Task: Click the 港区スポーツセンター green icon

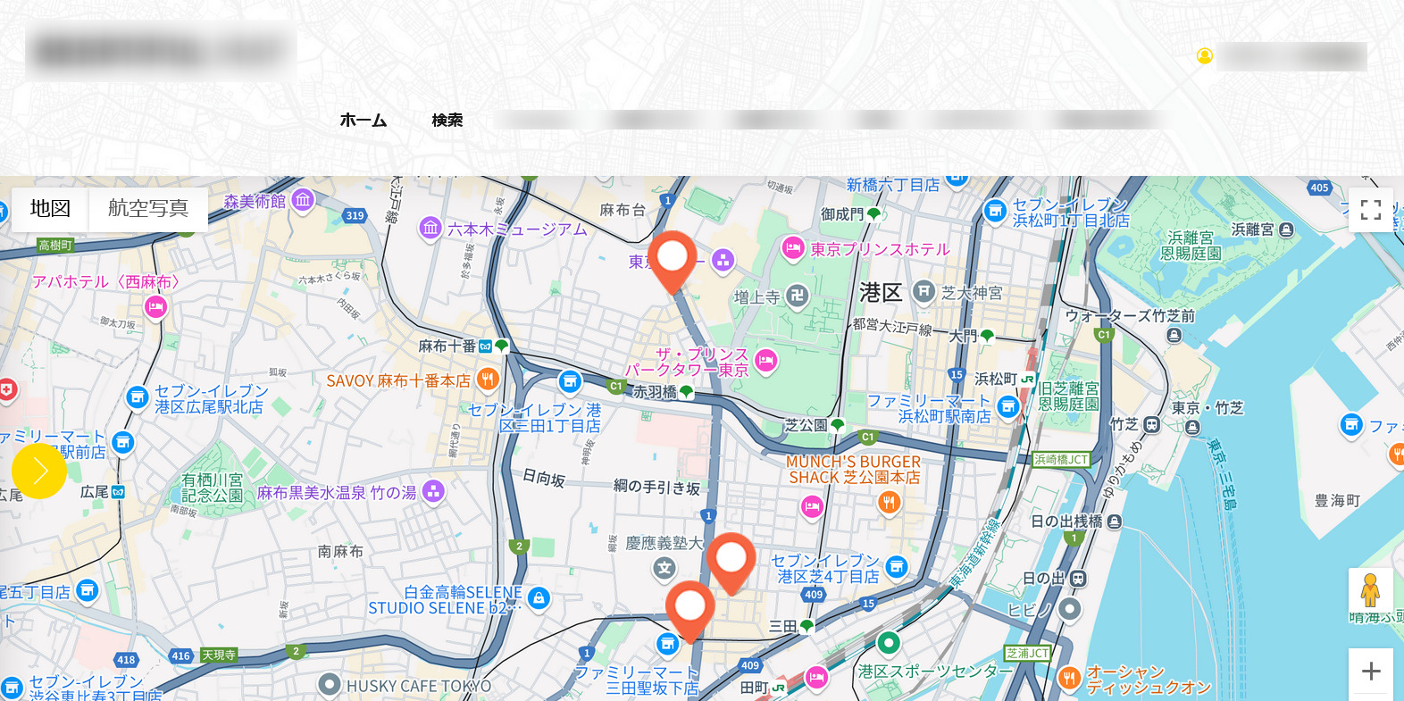Action: (x=888, y=643)
